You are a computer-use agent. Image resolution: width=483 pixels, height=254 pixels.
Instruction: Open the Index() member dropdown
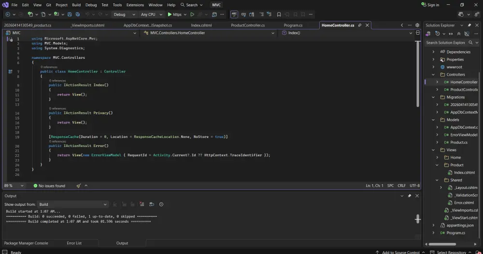(x=346, y=33)
